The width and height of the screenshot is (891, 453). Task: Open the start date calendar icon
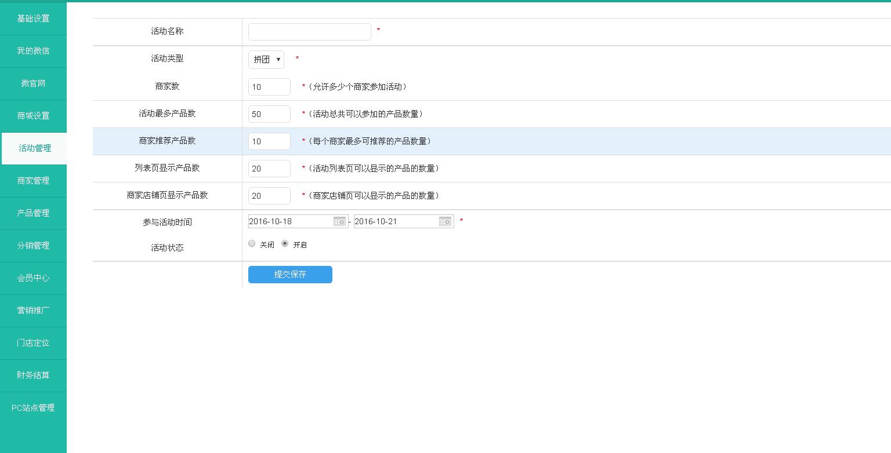click(339, 221)
